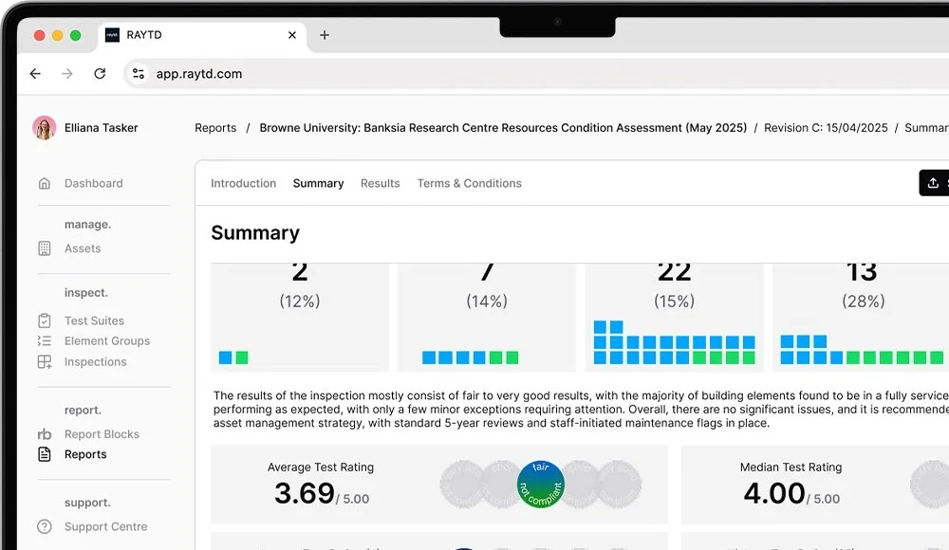Screen dimensions: 949x550
Task: Select the RAYTD browser tab
Action: tap(203, 35)
